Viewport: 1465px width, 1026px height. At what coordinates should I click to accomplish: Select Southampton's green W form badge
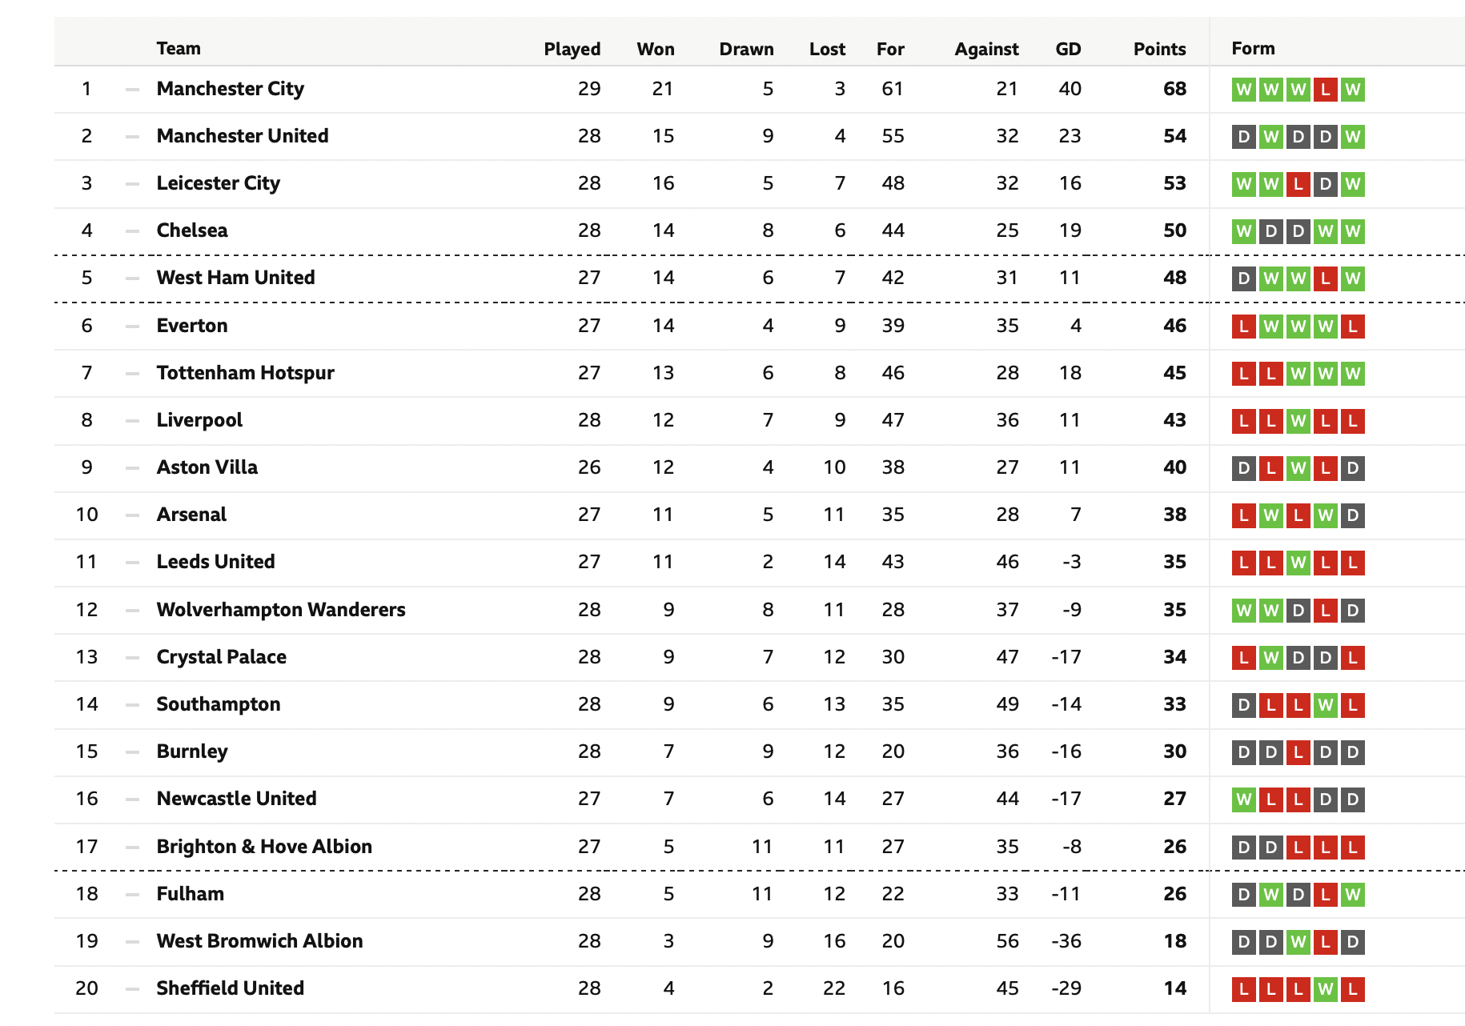point(1326,705)
